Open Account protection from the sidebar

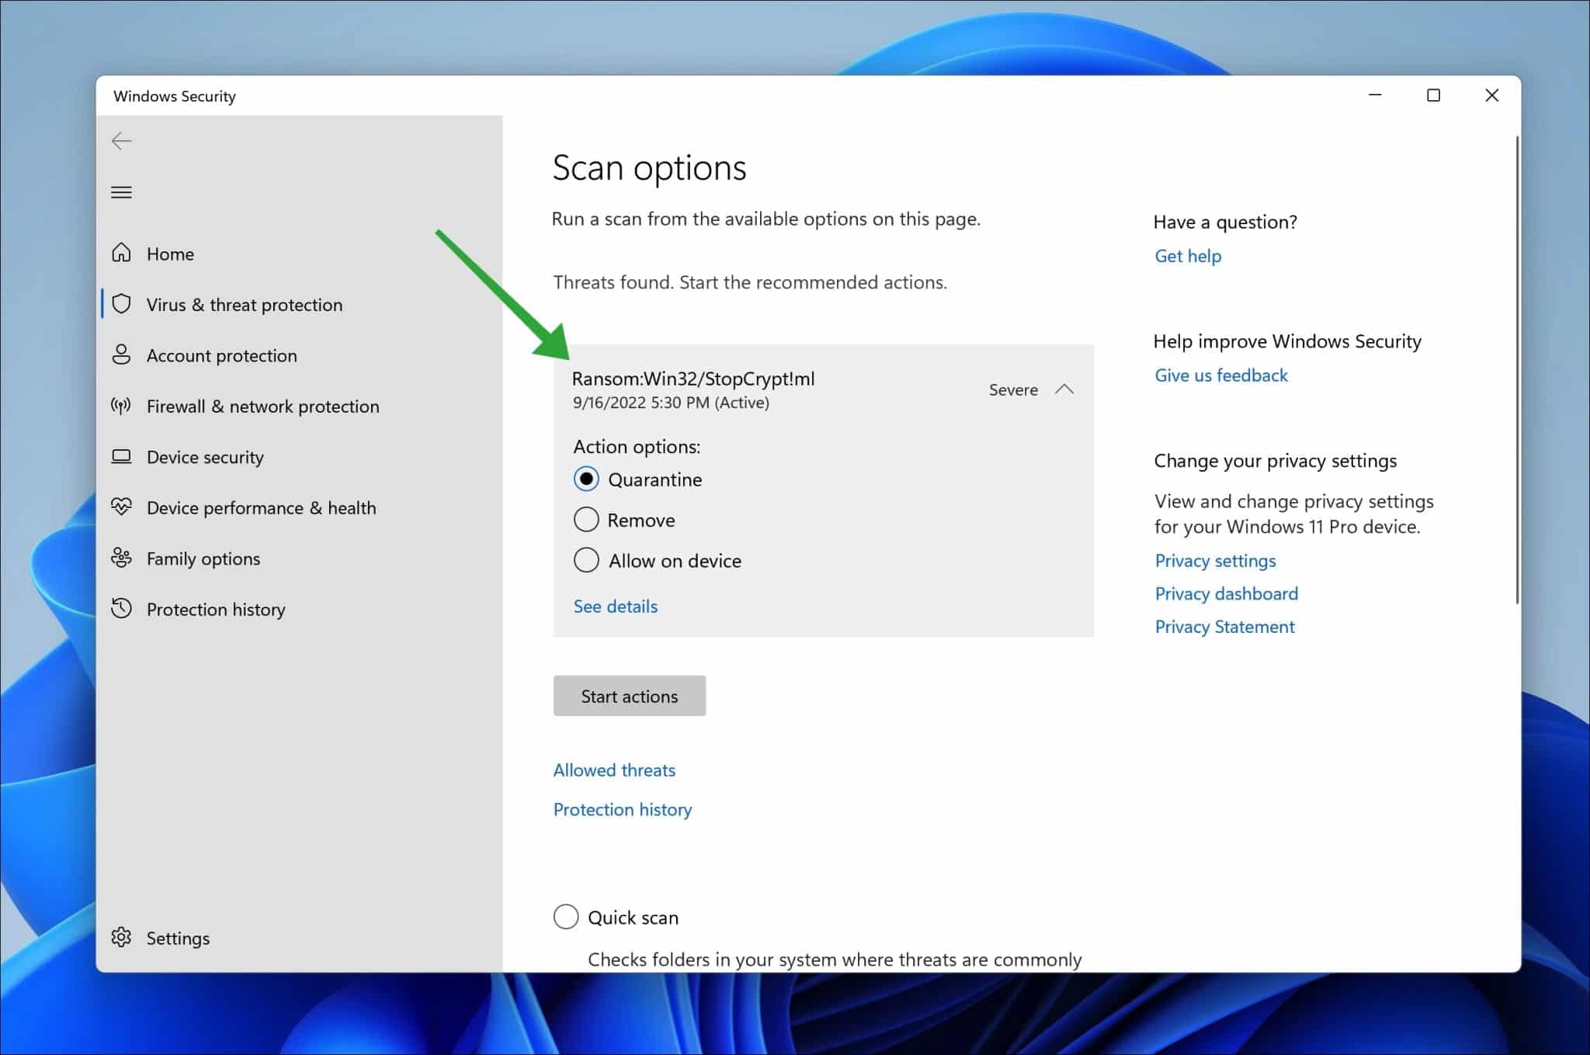pos(221,355)
